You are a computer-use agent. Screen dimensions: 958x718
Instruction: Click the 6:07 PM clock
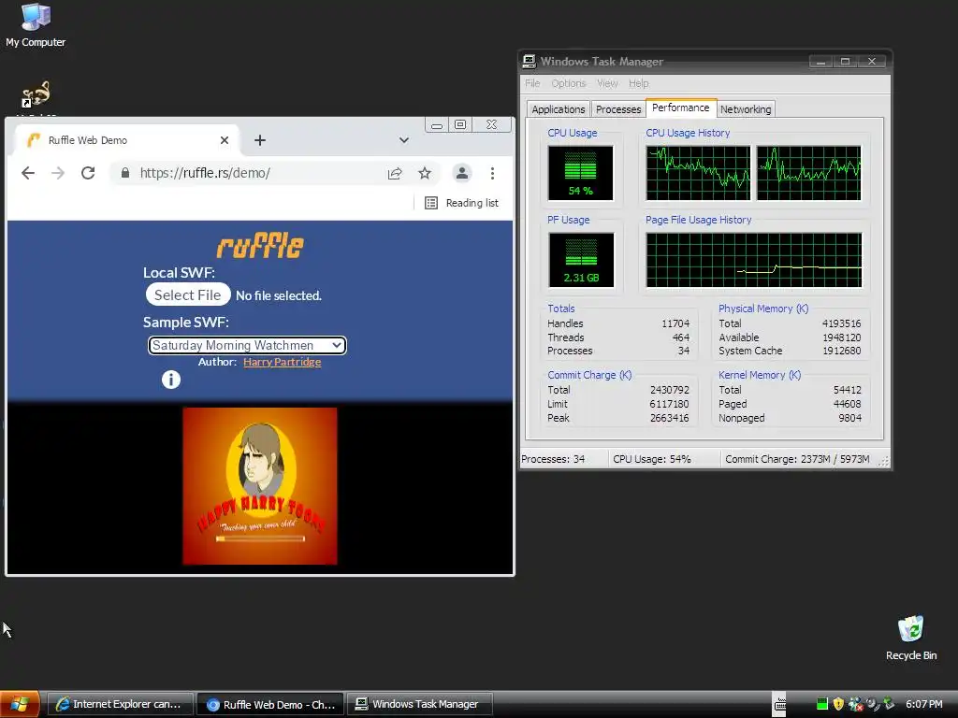pos(923,704)
